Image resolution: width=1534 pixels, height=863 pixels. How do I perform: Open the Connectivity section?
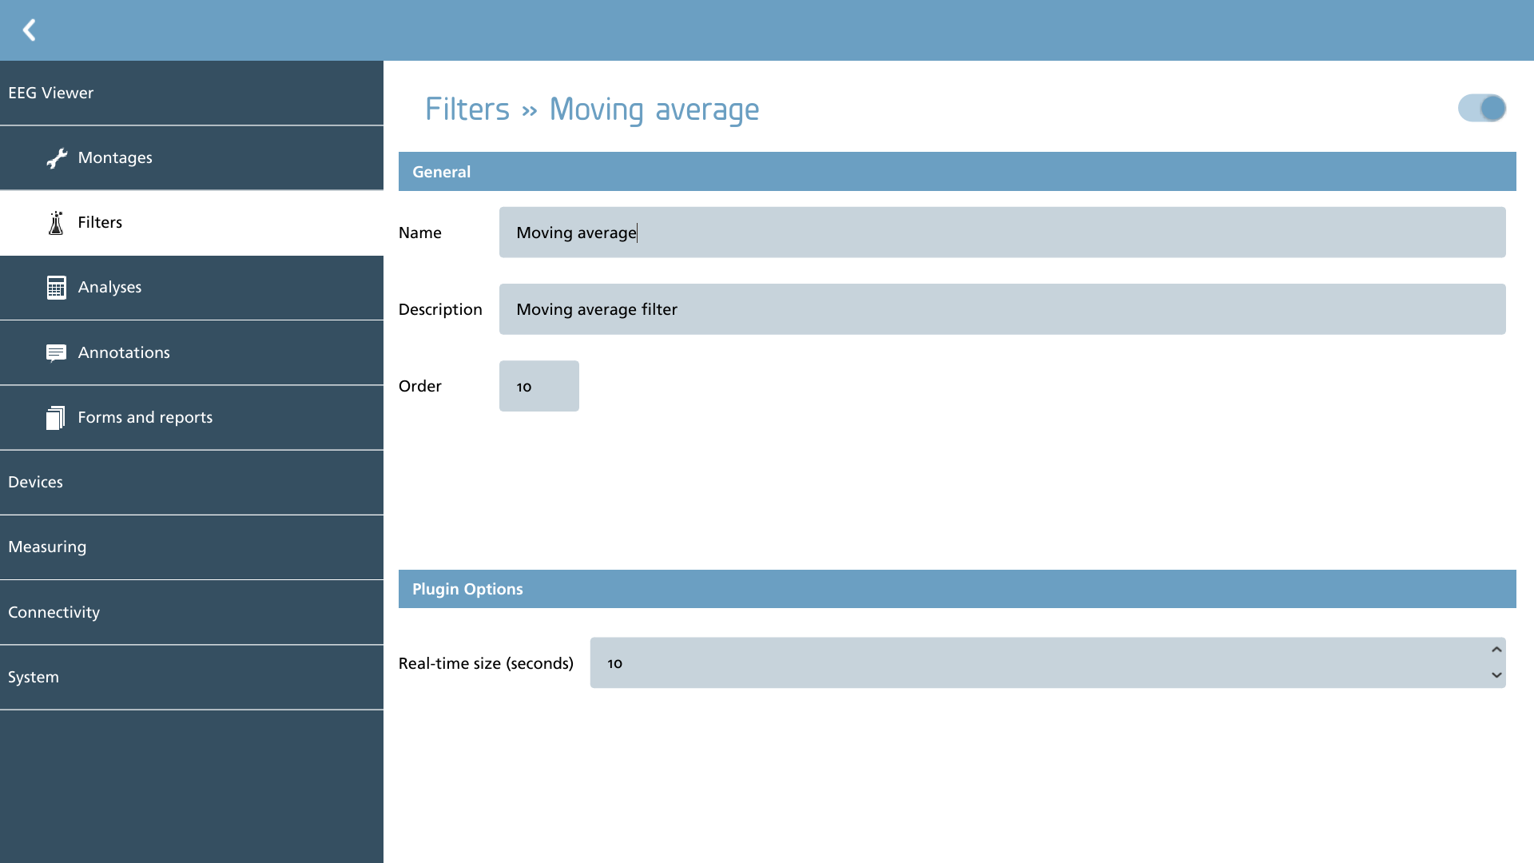(192, 613)
